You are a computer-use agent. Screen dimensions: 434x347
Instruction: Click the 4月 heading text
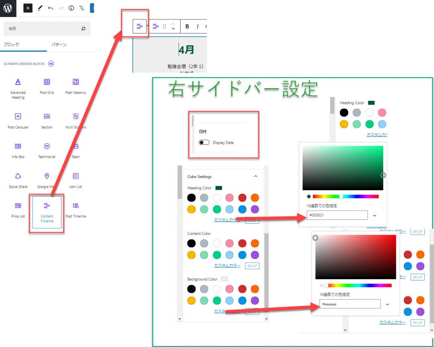tap(186, 50)
